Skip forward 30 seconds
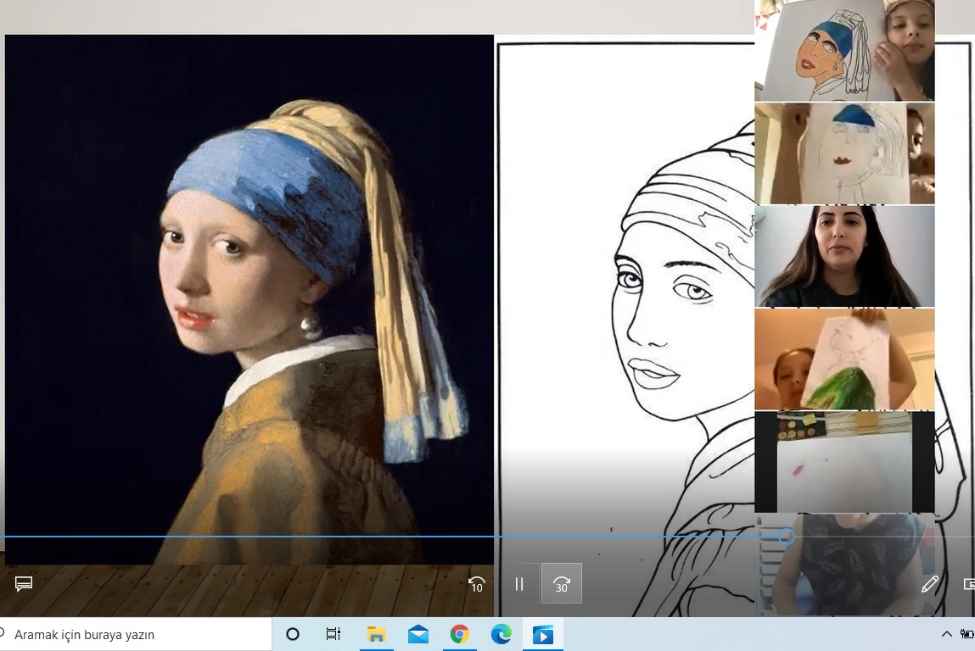 [562, 583]
